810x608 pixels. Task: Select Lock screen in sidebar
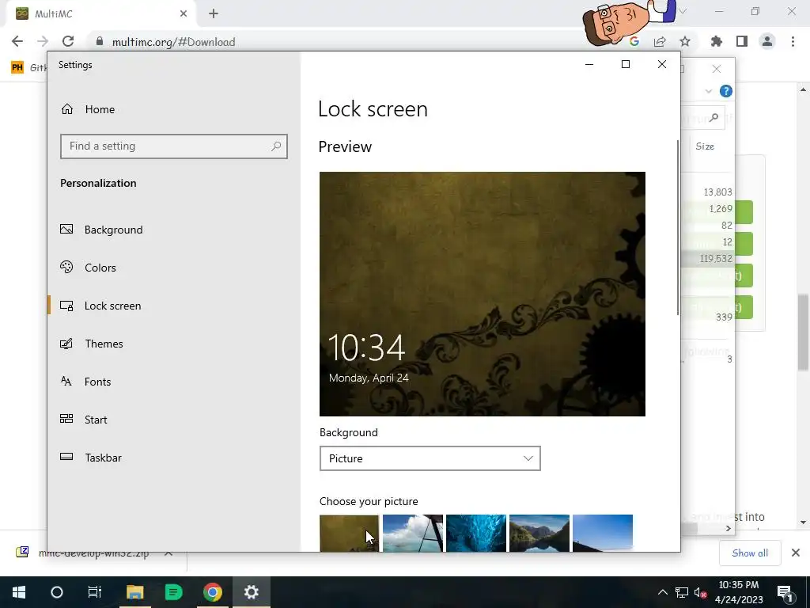[x=100, y=306]
